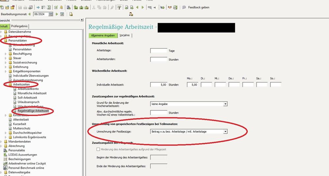Viewport: 329px width, 176px height.
Task: Open Allgemeine Angaben tab
Action: click(103, 35)
